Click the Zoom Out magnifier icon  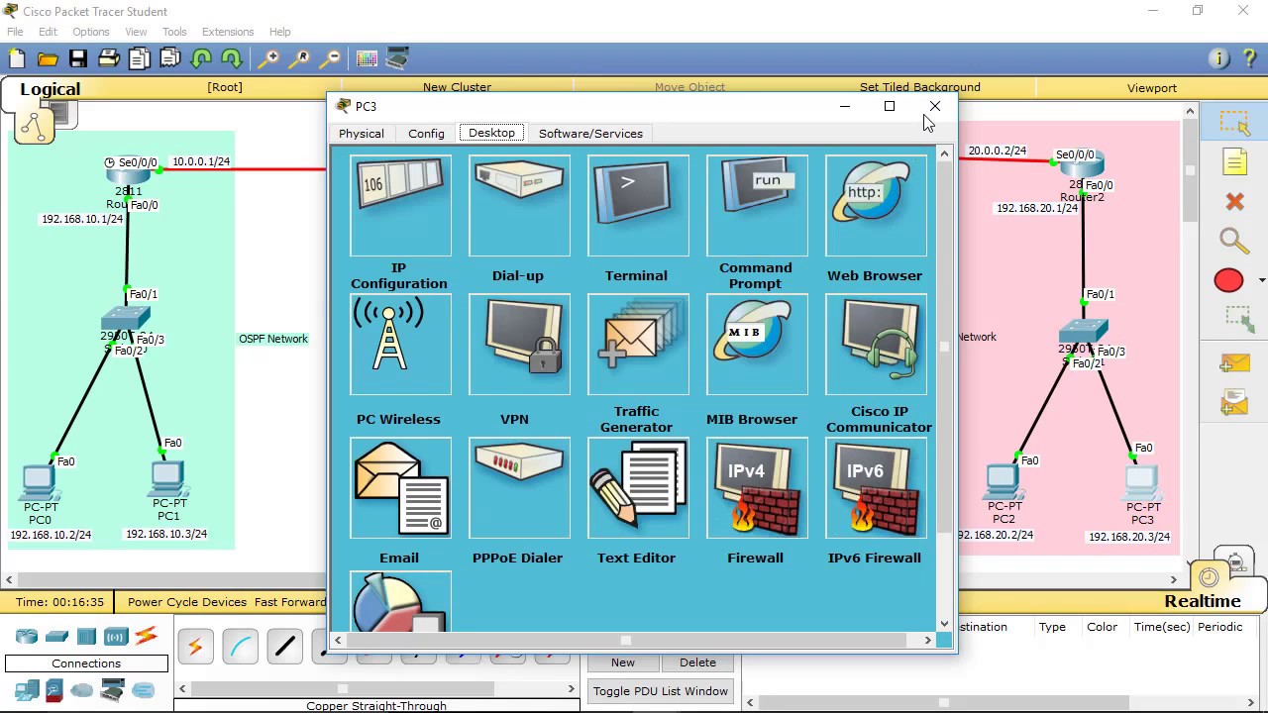pyautogui.click(x=331, y=58)
